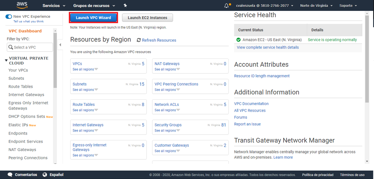The height and width of the screenshot is (179, 374).
Task: Click the page scrollbar down arrow
Action: 367,161
